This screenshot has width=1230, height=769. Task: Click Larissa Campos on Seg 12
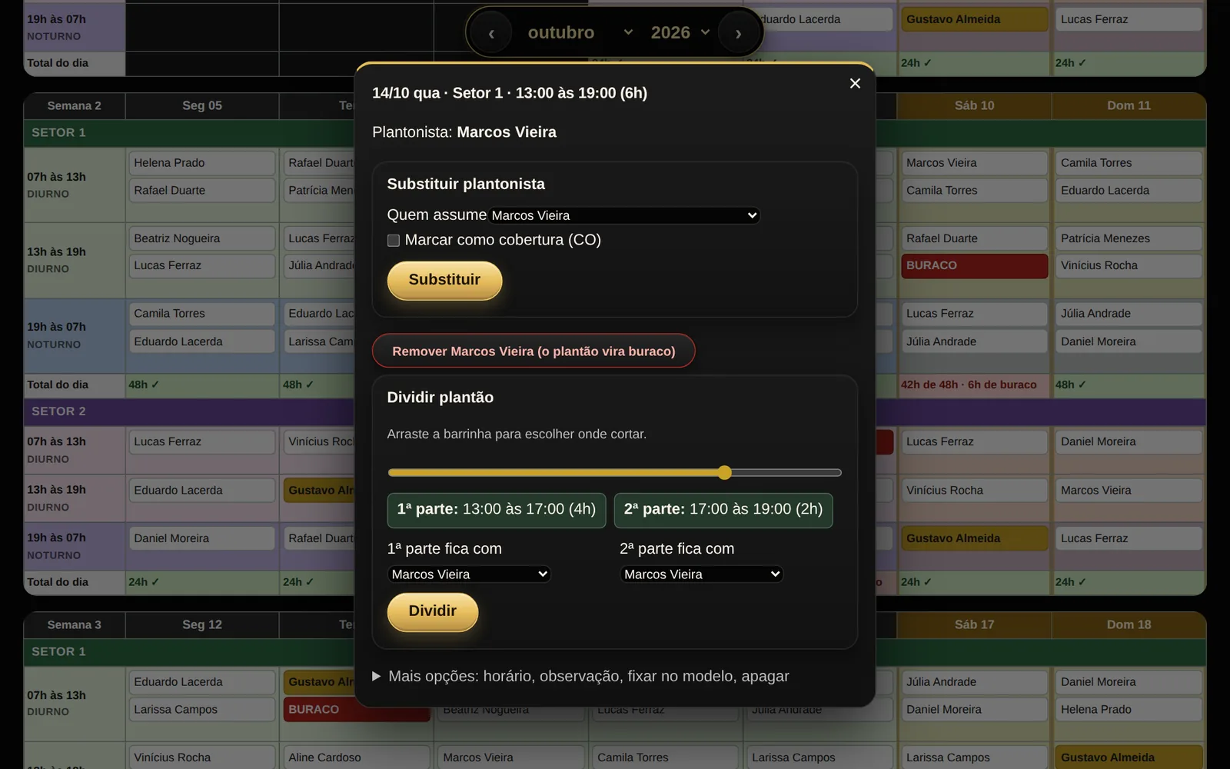click(x=202, y=710)
